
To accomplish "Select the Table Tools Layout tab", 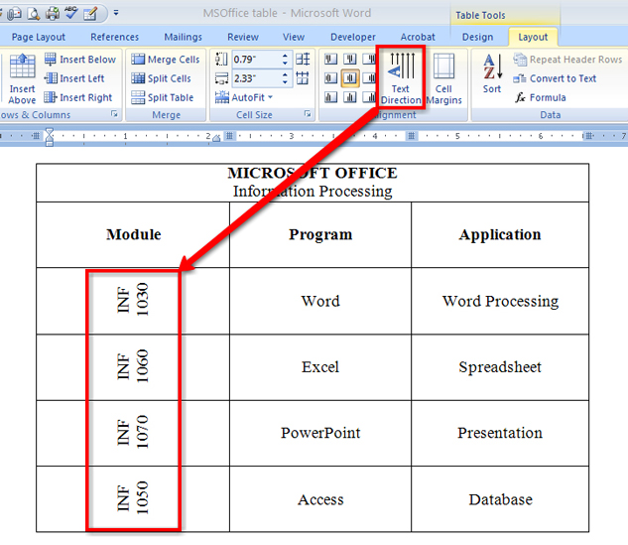I will click(x=533, y=37).
